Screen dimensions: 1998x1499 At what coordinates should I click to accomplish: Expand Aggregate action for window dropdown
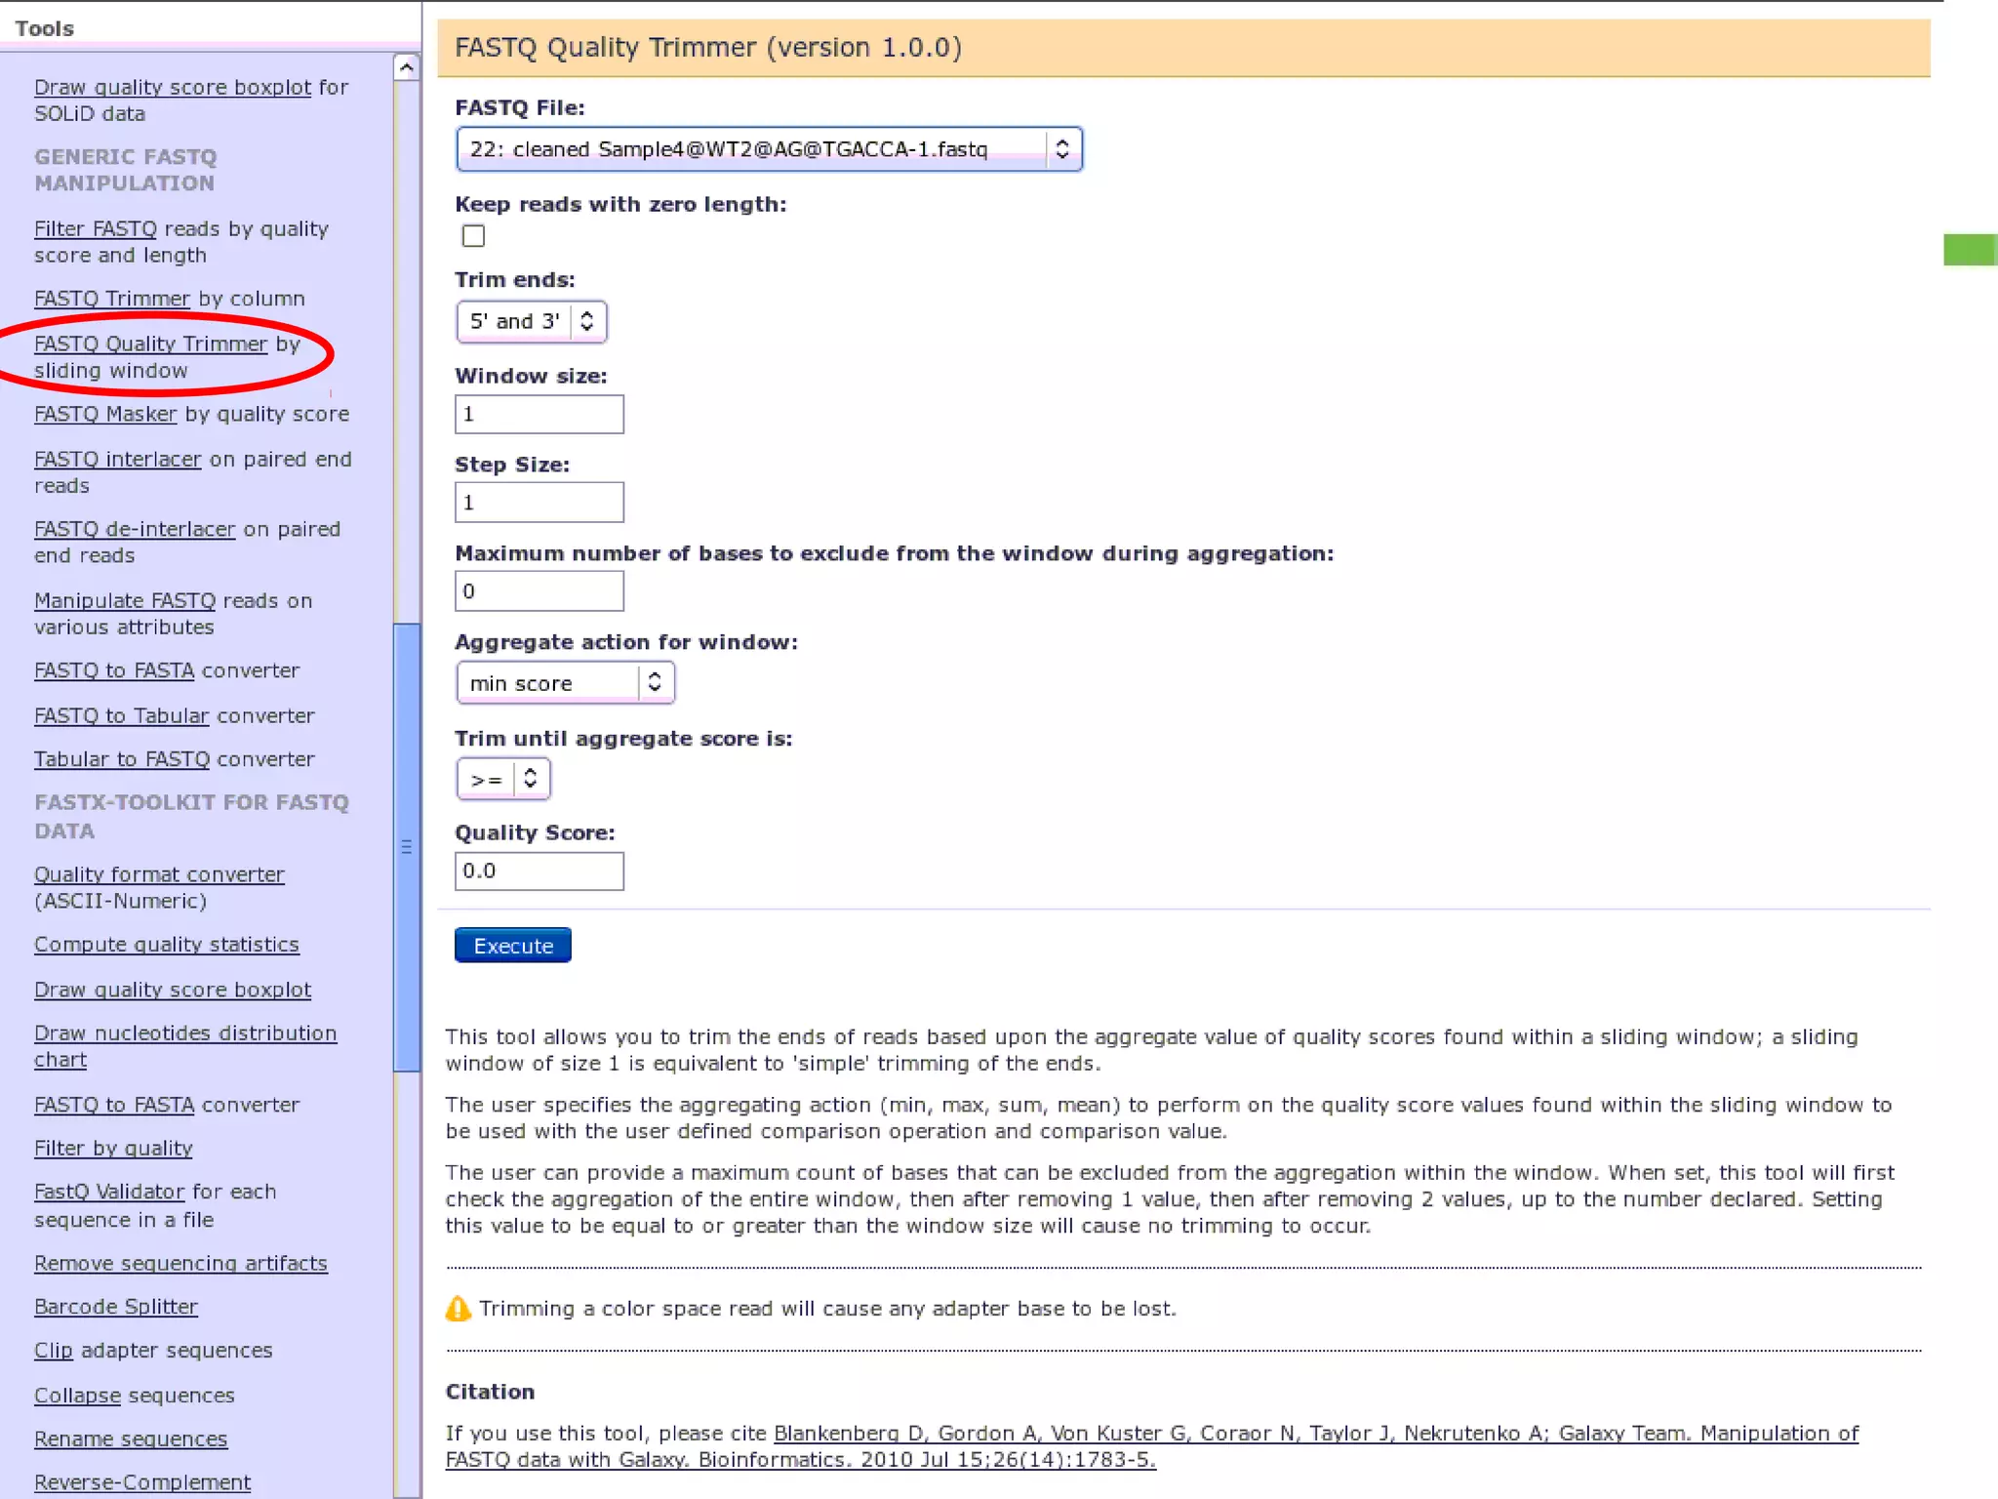[x=565, y=683]
